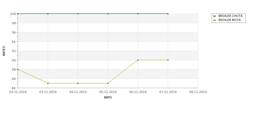
Task: Click BROILER MOTA point at 90 on 06-11-2016
Action: point(138,60)
